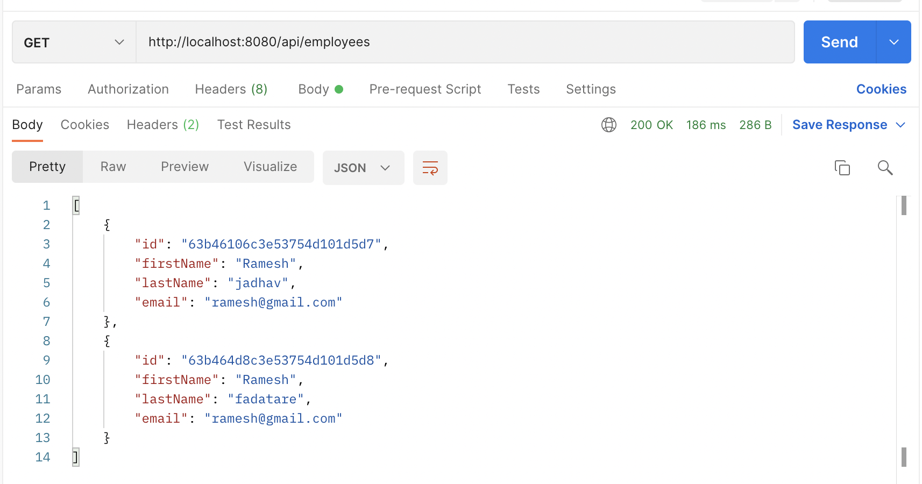Switch to Visualize view mode
The height and width of the screenshot is (484, 922).
(x=270, y=167)
